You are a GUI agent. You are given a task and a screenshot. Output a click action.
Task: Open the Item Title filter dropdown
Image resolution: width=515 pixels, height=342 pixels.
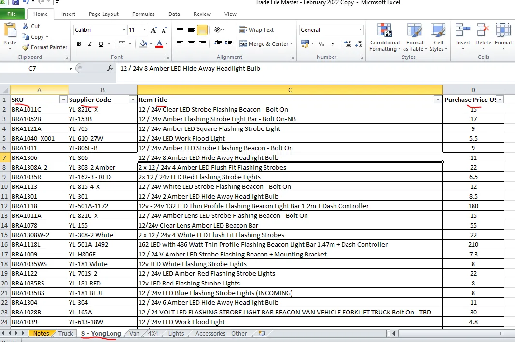(437, 100)
